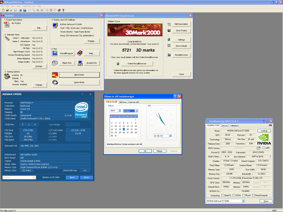283x212 pixels.
Task: Click the year spinner arrows next to 2023
Action: click(120, 111)
